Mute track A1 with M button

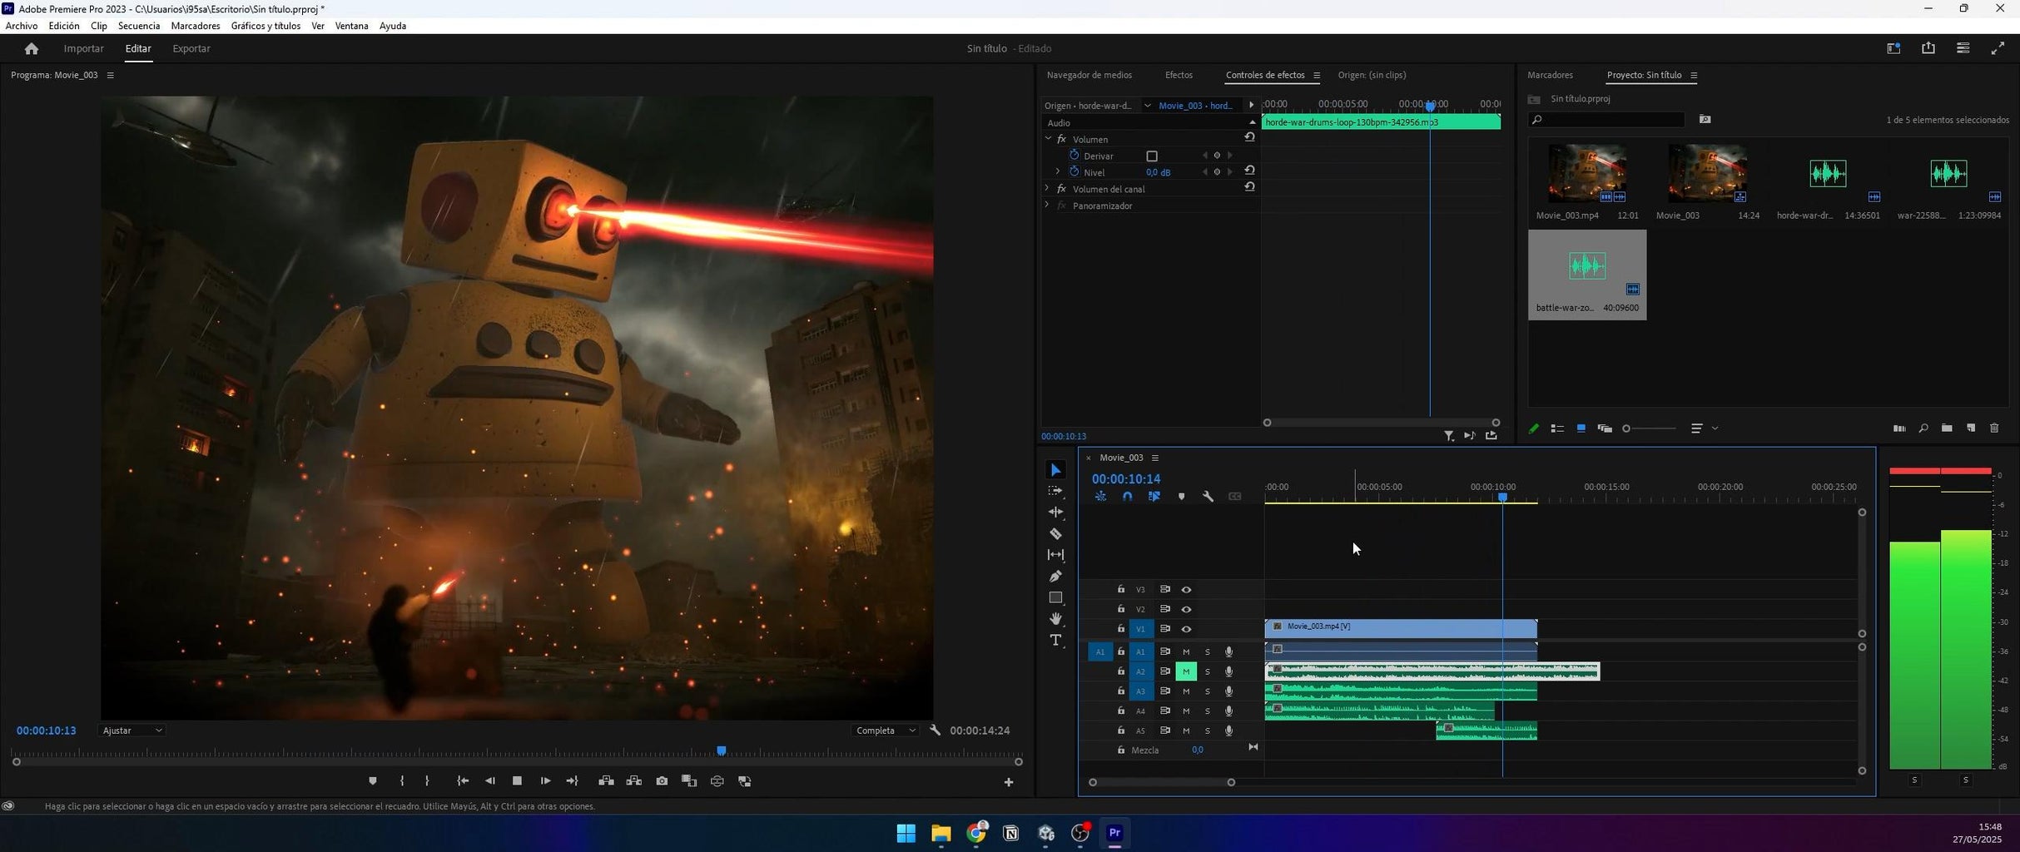[1186, 651]
